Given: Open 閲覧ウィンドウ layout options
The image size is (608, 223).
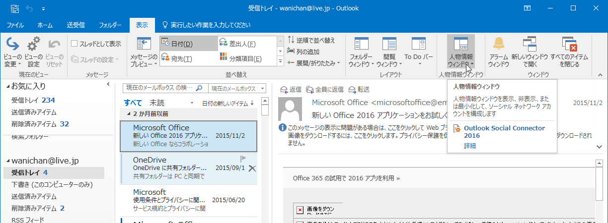Looking at the screenshot, I should click(x=388, y=52).
